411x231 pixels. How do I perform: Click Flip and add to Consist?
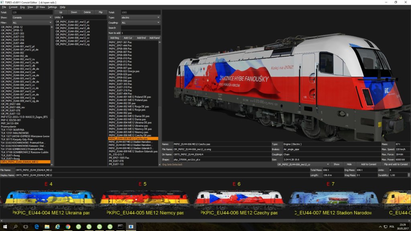[396, 164]
